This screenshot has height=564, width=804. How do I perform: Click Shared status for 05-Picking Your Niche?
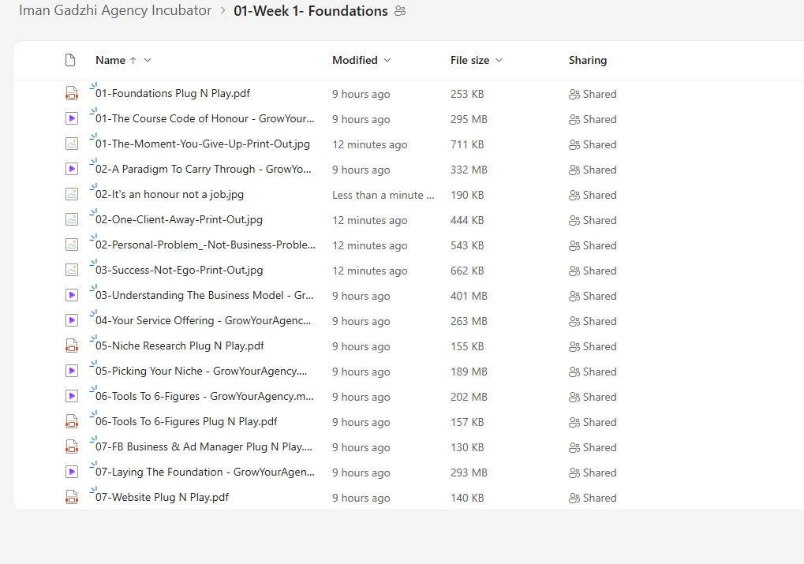[593, 372]
